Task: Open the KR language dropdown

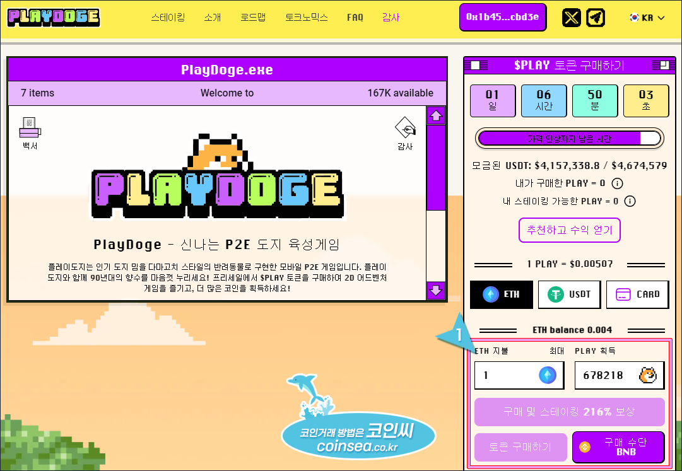Action: click(x=647, y=18)
